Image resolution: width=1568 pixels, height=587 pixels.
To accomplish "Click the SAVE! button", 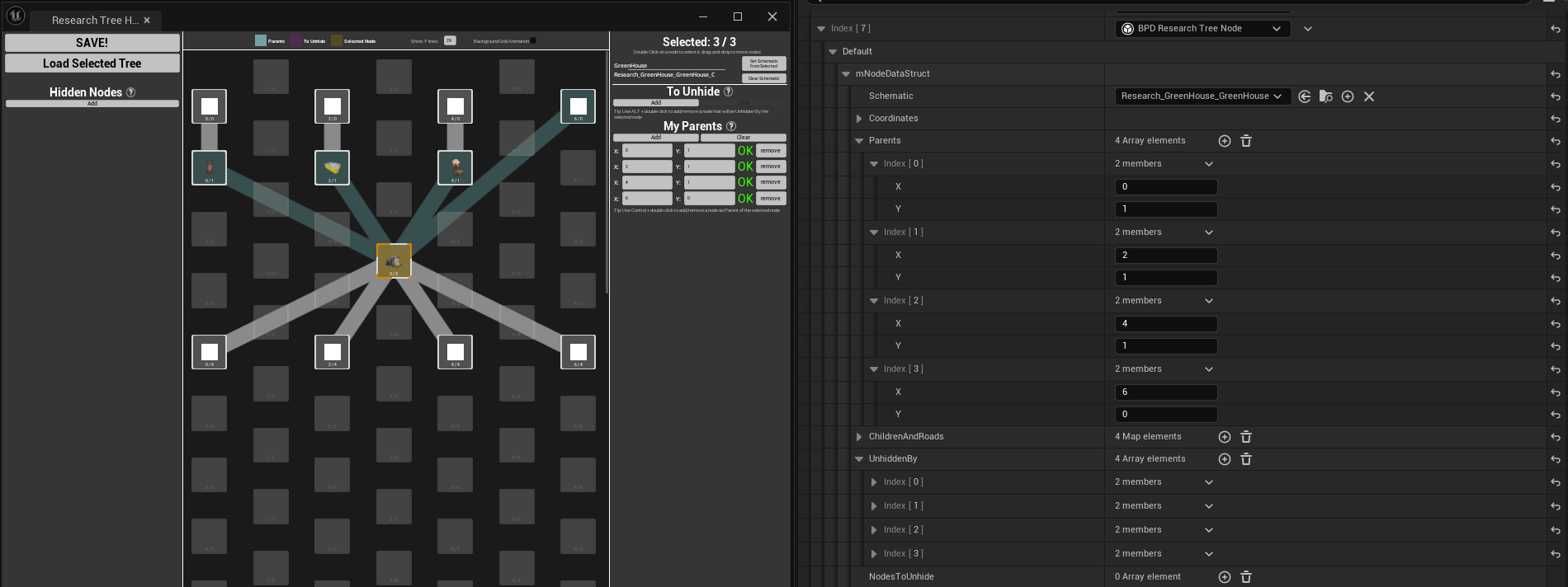I will coord(92,43).
